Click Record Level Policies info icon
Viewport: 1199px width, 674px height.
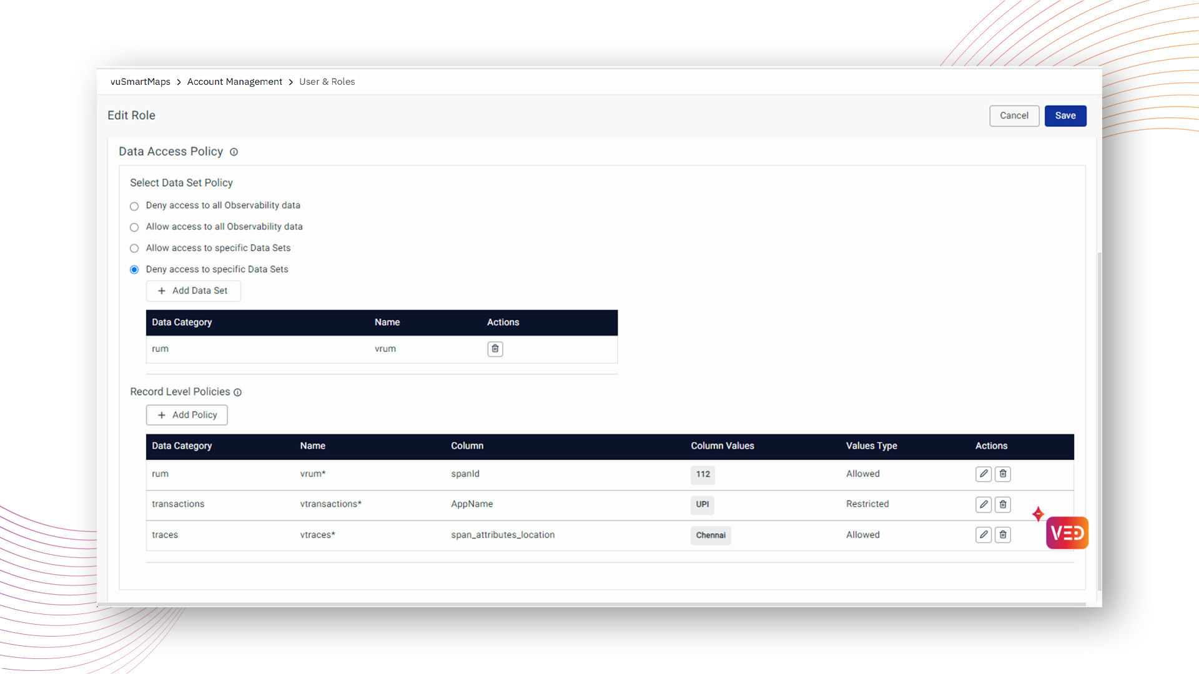click(237, 393)
